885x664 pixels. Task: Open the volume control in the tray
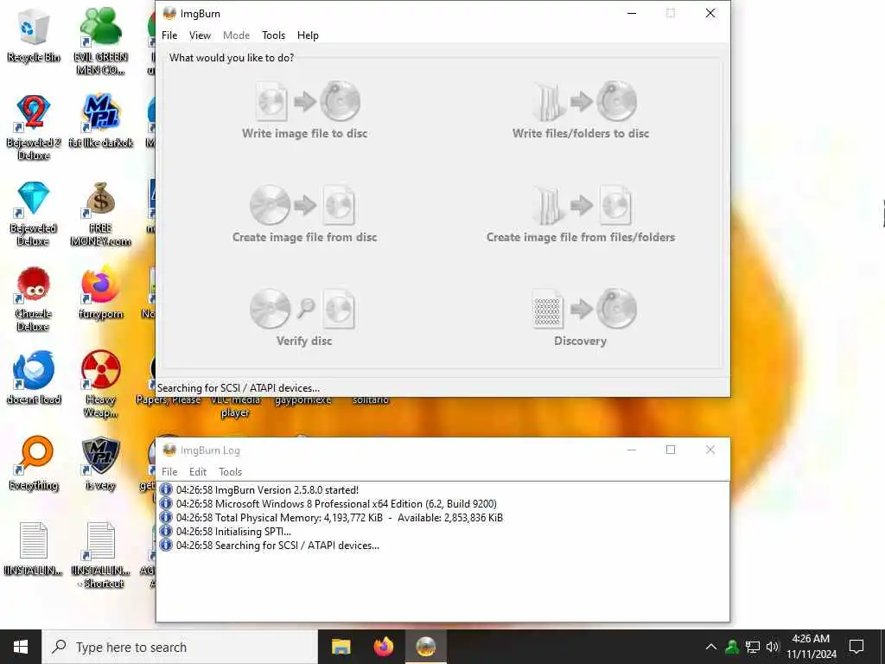[773, 647]
